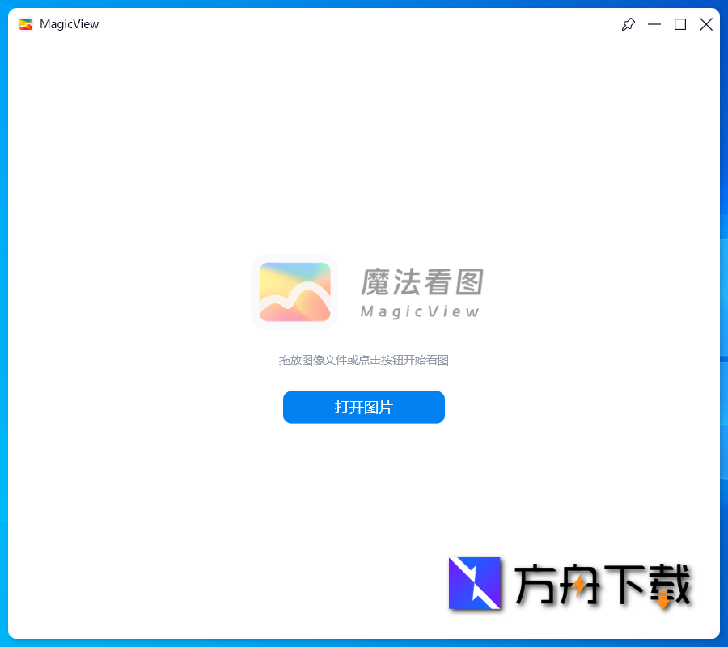Click the empty drop area to start viewing
Viewport: 728px width, 647px height.
coord(363,162)
